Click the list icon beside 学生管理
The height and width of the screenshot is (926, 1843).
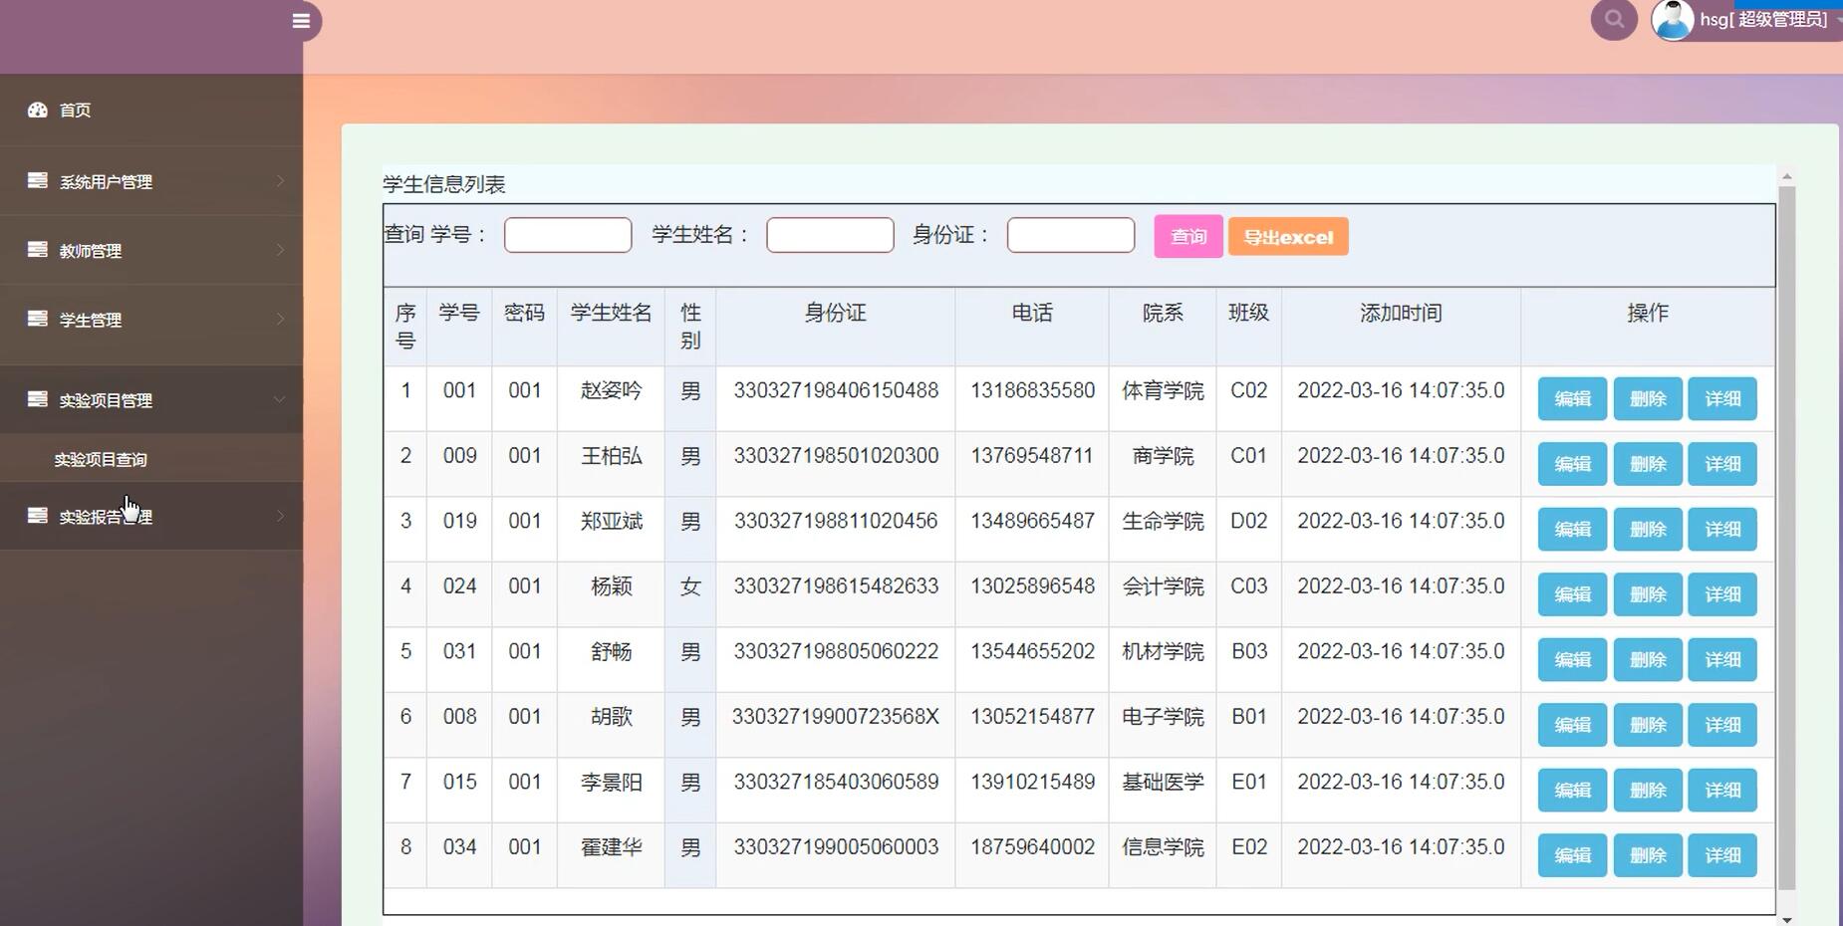(38, 319)
